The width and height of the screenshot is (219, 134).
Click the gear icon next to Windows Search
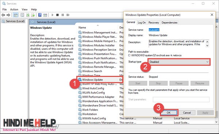pyautogui.click(x=80, y=71)
